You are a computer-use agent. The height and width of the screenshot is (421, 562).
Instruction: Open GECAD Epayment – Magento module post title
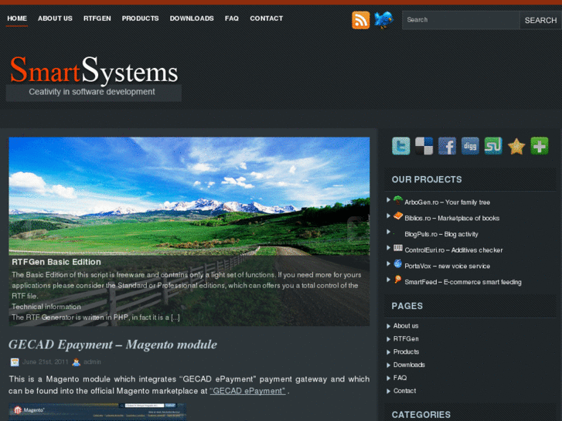113,345
